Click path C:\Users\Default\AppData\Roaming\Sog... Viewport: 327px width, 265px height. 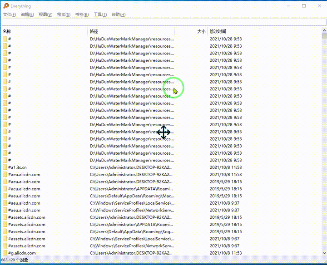132,231
